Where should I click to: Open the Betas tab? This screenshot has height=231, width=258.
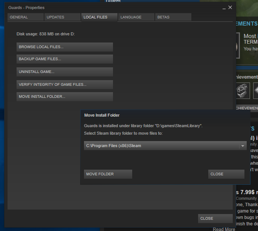tap(173, 17)
